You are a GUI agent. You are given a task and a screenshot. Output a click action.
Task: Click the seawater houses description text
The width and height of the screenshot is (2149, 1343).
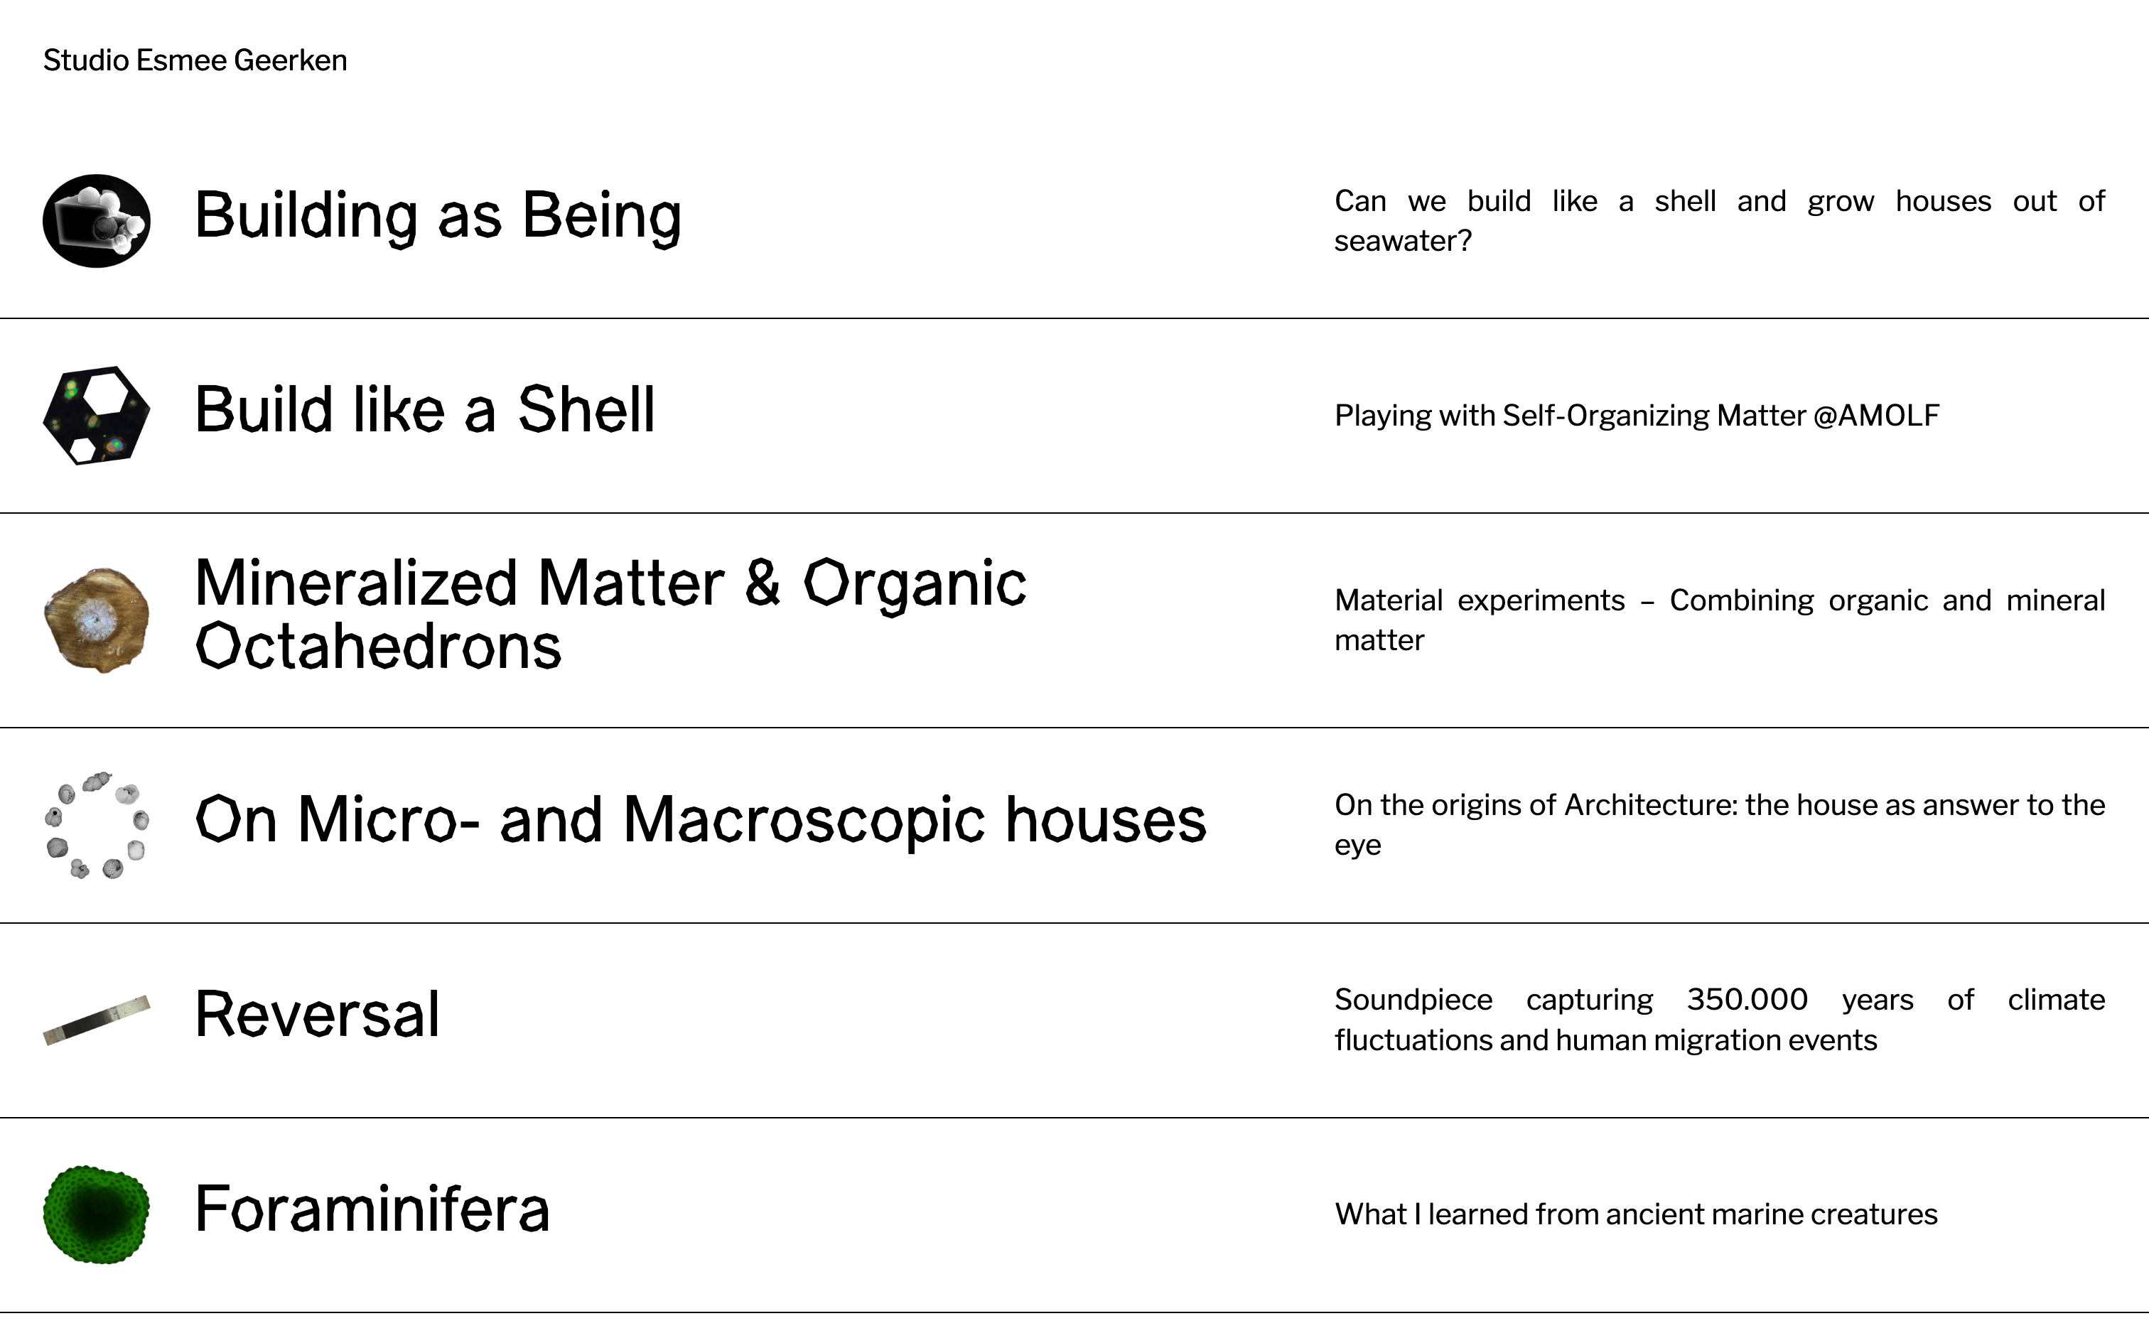[x=1718, y=220]
